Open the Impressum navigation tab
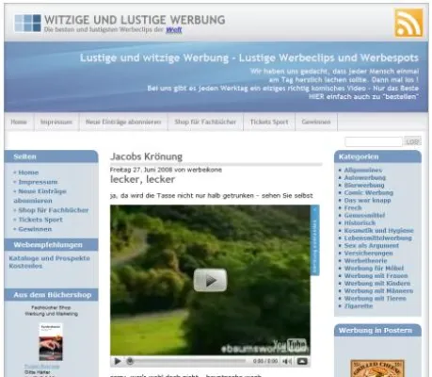432x377 pixels. (56, 122)
